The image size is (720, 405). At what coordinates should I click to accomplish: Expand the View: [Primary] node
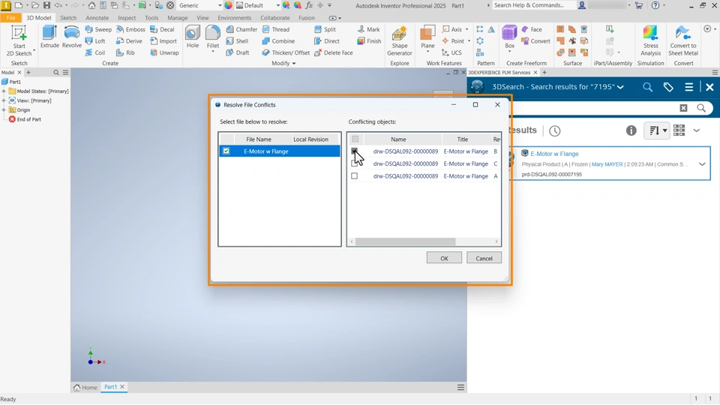point(4,100)
